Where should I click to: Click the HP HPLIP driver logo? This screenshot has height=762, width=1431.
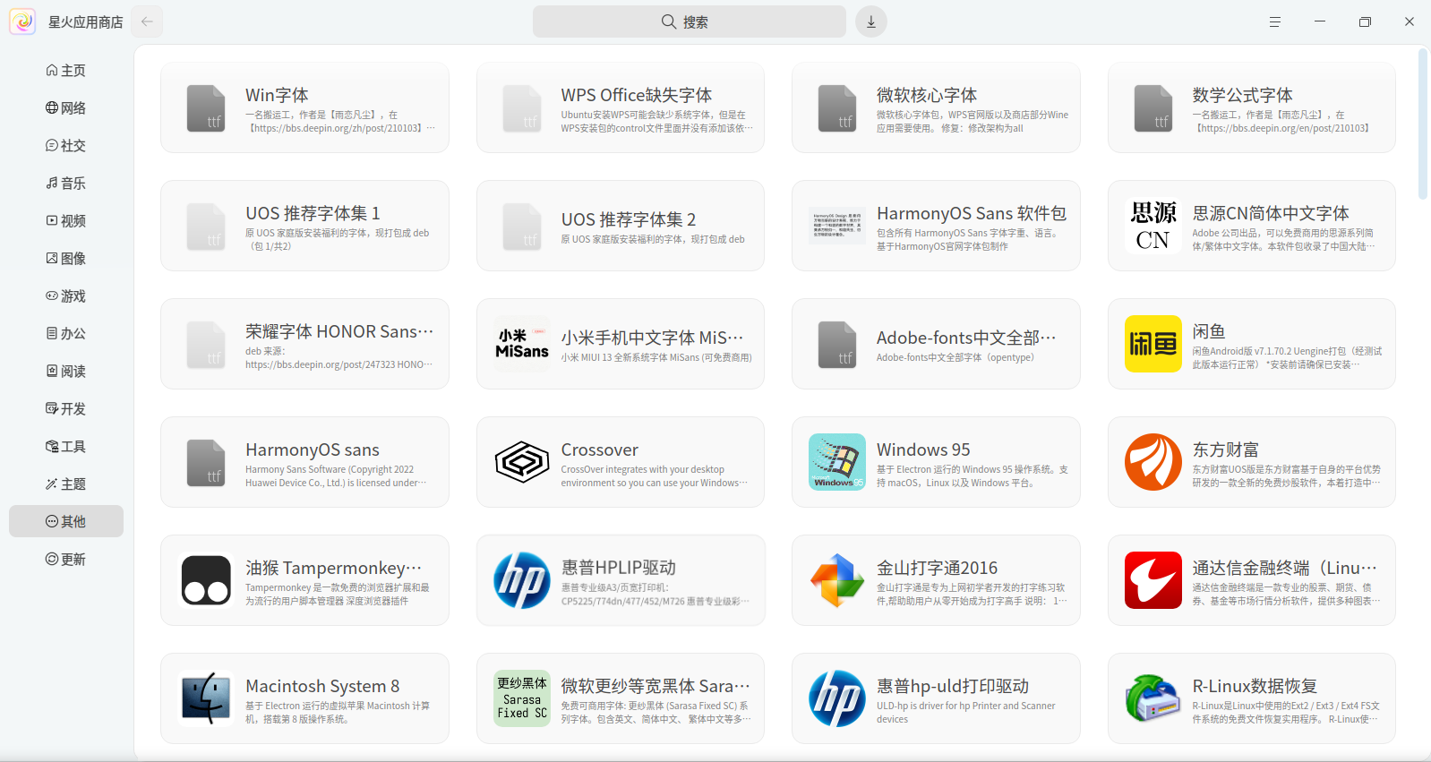522,580
